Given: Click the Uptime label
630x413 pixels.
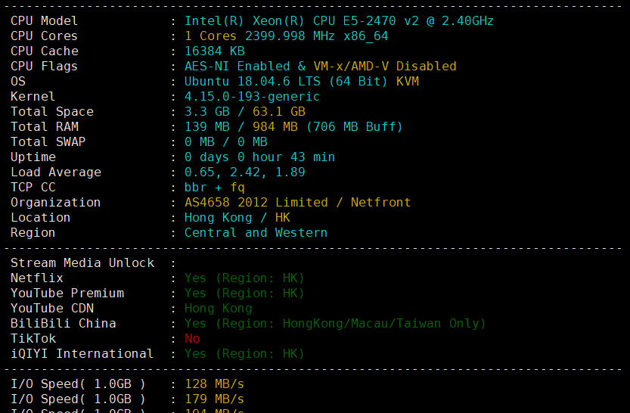Looking at the screenshot, I should click(x=33, y=157).
